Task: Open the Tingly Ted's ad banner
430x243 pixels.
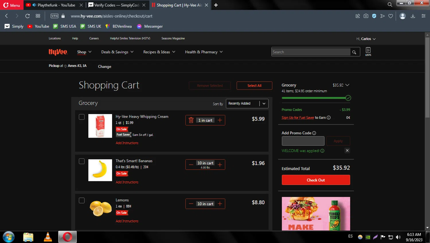Action: coord(316,214)
